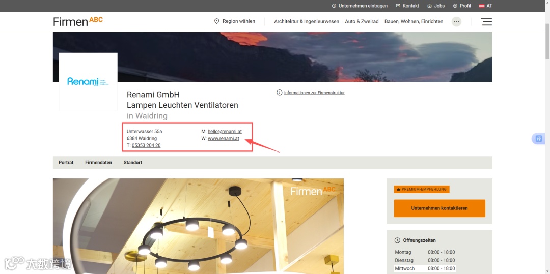
Task: Switch to the Porträt tab
Action: point(66,163)
